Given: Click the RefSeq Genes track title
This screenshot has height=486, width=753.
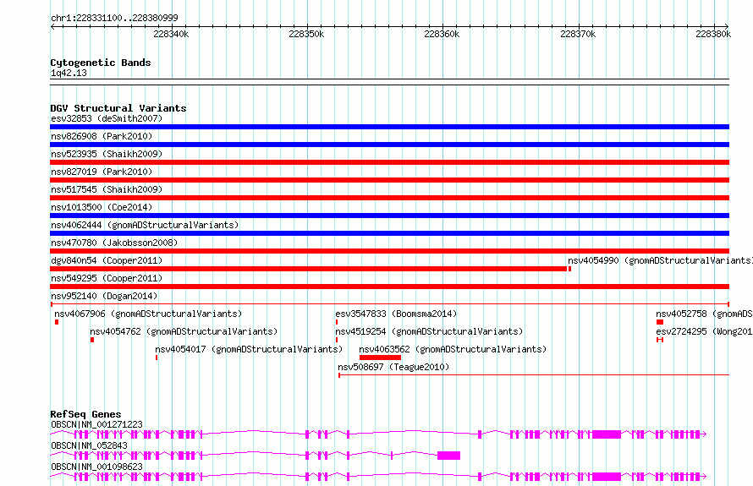Looking at the screenshot, I should pos(85,414).
